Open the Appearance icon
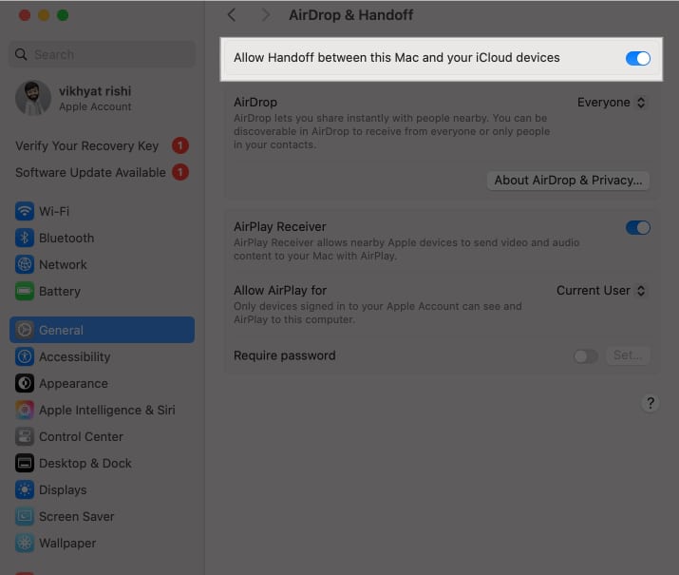The width and height of the screenshot is (679, 575). (25, 383)
